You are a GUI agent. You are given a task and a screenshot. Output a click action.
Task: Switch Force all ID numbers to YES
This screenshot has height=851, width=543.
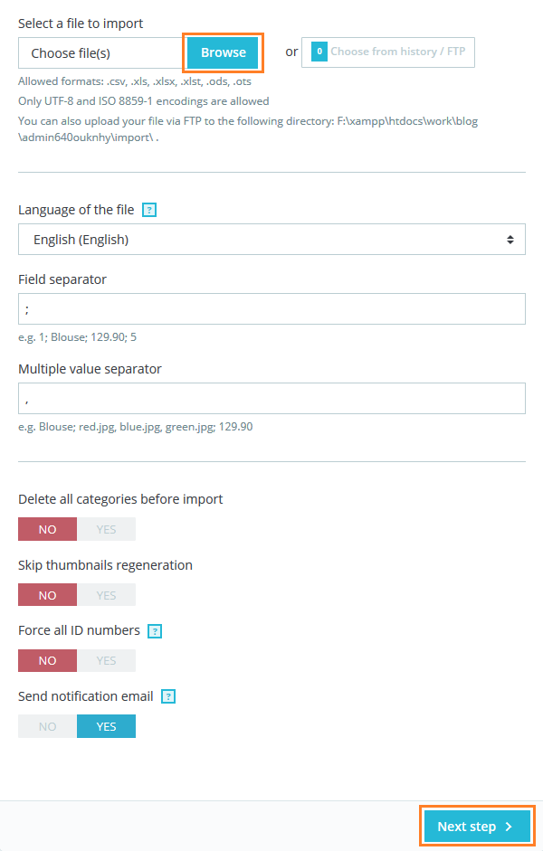(106, 660)
